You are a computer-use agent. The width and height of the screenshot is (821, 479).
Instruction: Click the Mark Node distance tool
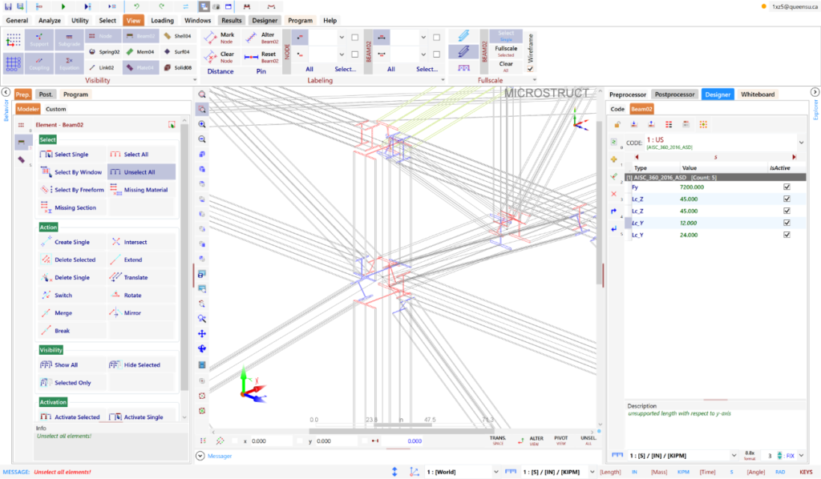[217, 38]
